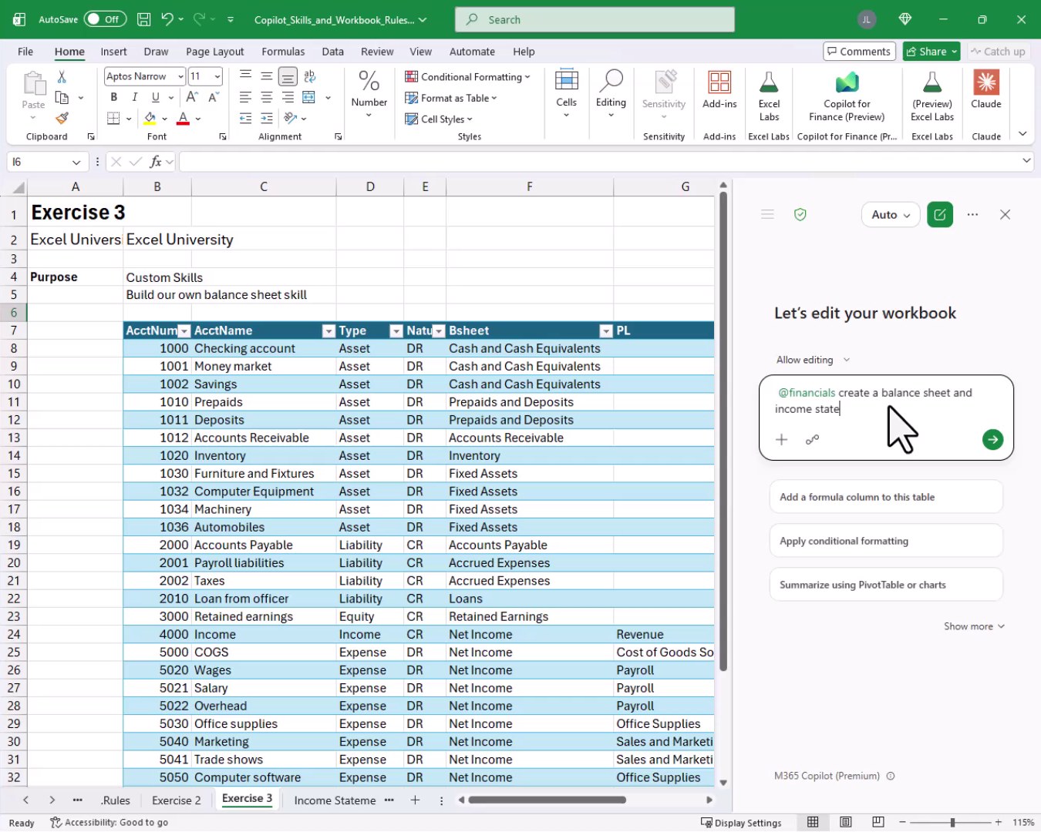1041x832 pixels.
Task: Click the horizontal sheet scrollbar
Action: [x=547, y=800]
